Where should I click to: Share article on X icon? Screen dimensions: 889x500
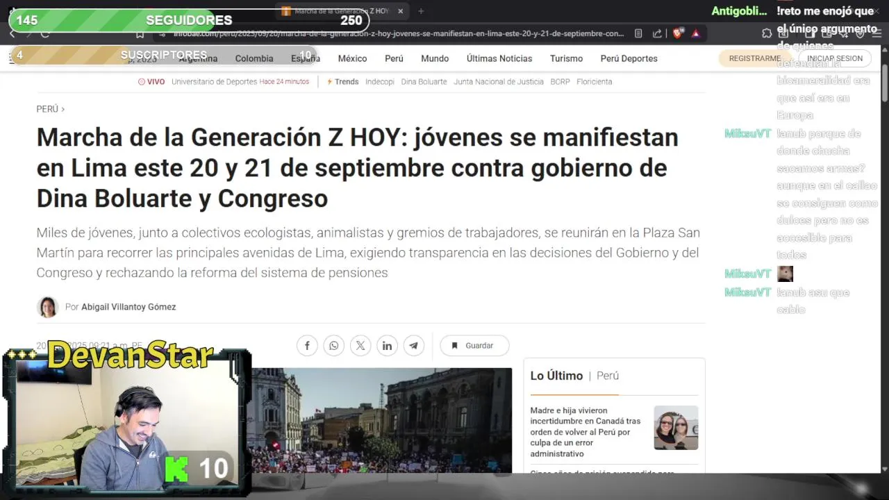click(360, 345)
